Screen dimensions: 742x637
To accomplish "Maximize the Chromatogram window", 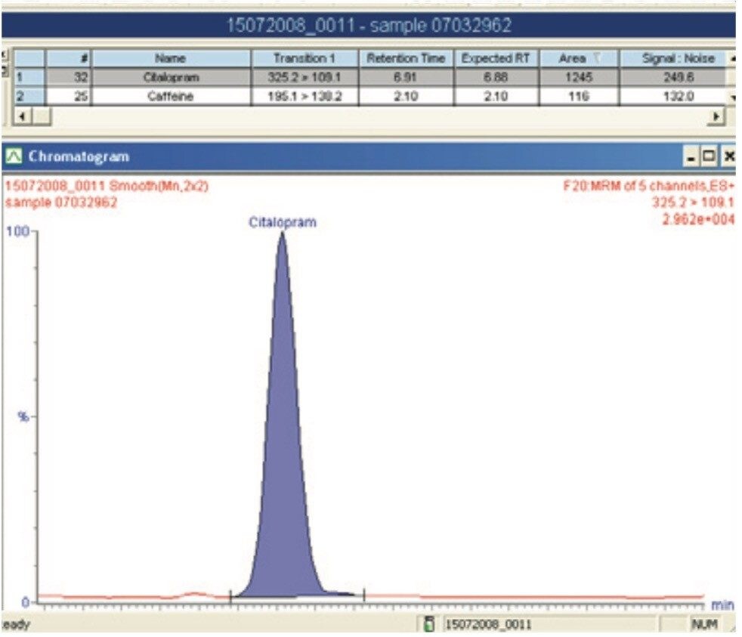I will pos(709,156).
